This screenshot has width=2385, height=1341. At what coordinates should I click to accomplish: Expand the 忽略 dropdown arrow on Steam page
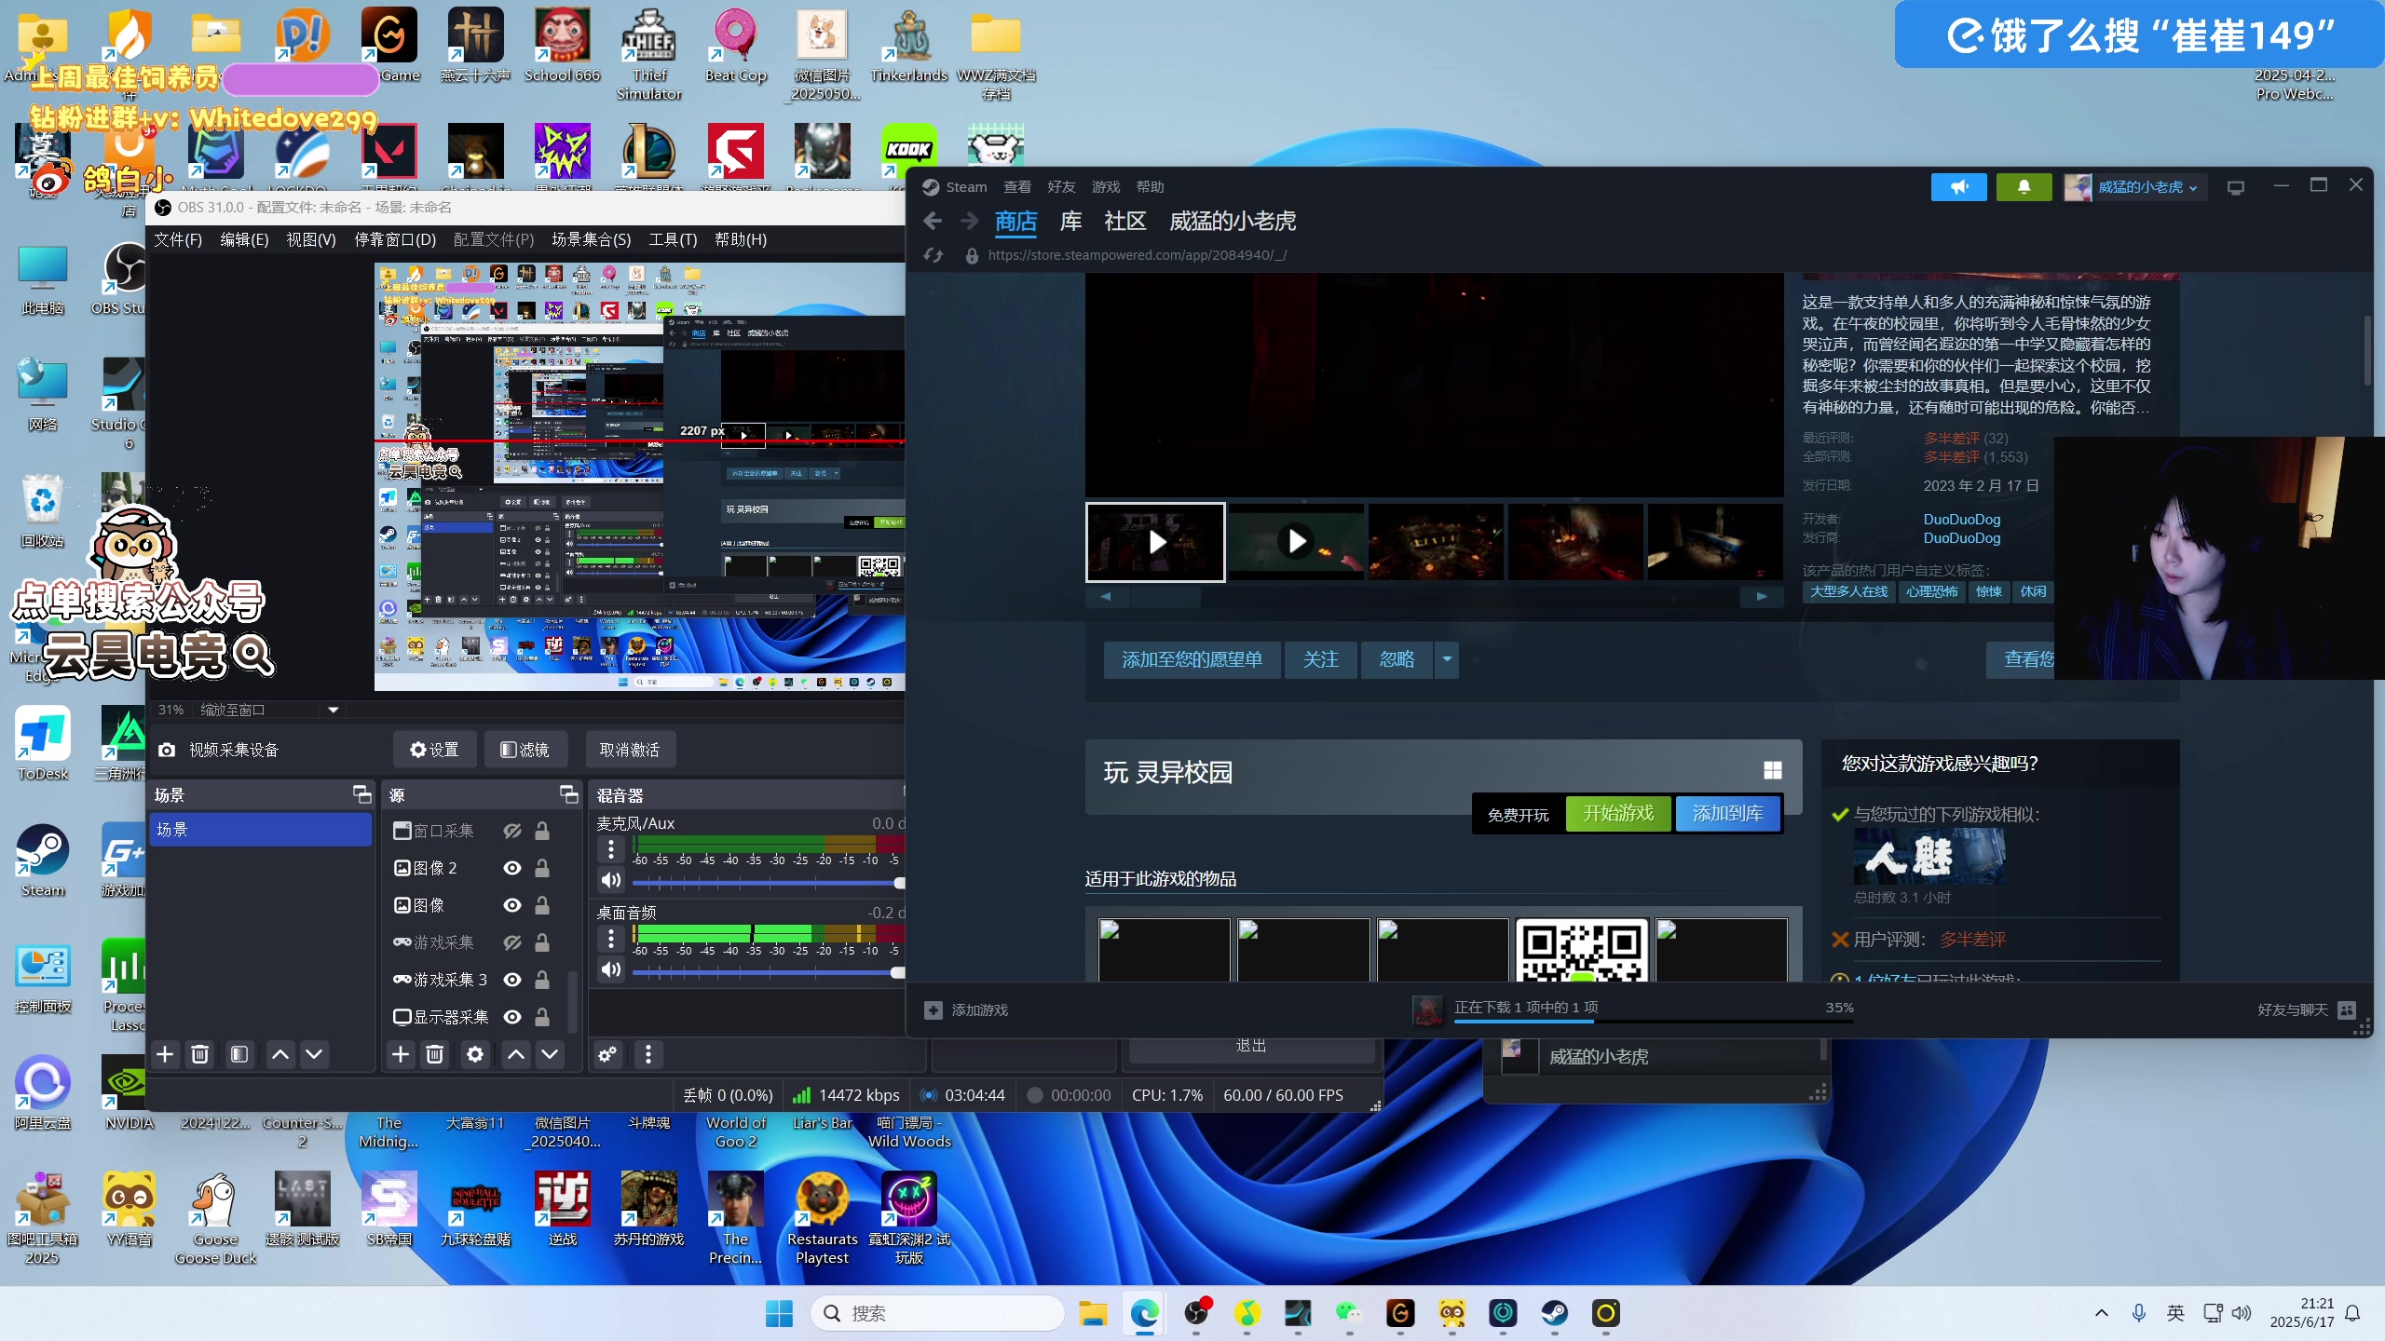point(1447,659)
